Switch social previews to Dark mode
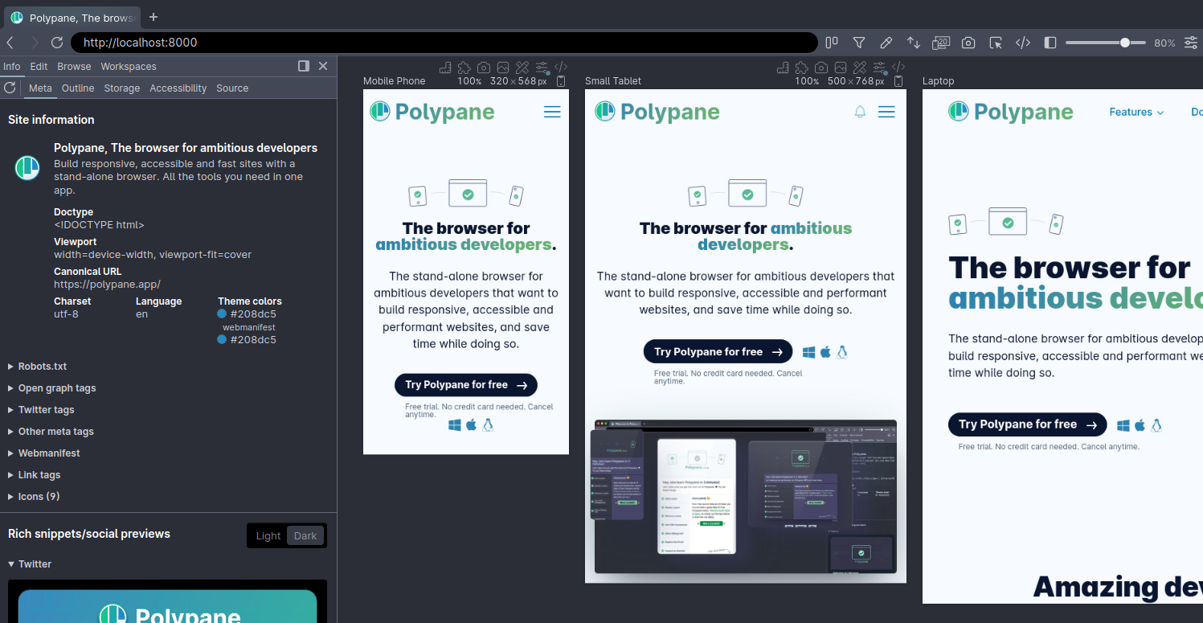The height and width of the screenshot is (623, 1203). coord(305,536)
